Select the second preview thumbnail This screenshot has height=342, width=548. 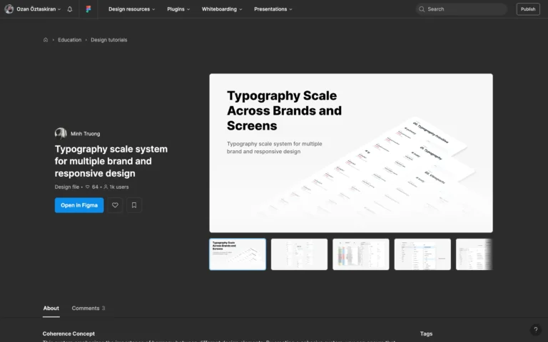(299, 254)
